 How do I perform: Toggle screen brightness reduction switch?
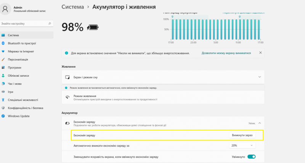pyautogui.click(x=251, y=157)
